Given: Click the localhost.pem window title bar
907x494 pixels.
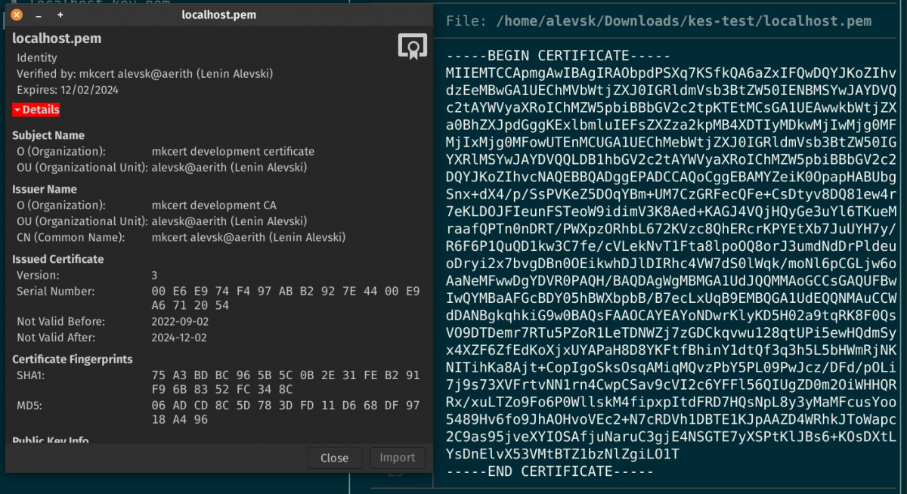Looking at the screenshot, I should coord(219,14).
